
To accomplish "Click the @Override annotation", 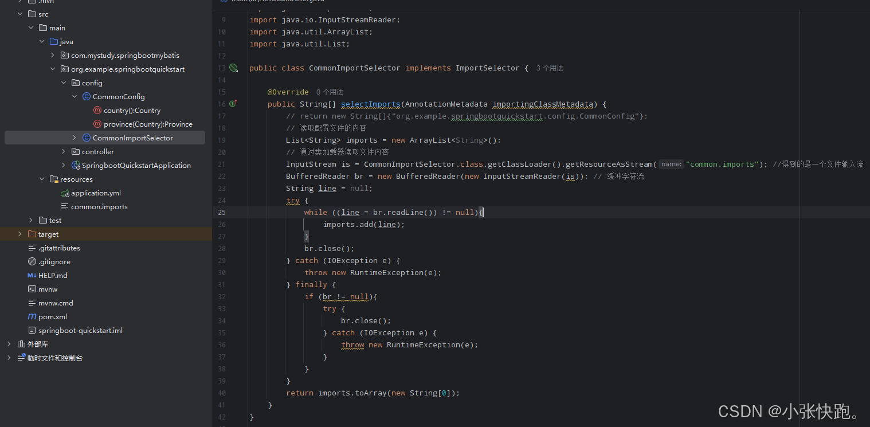I will [x=288, y=92].
